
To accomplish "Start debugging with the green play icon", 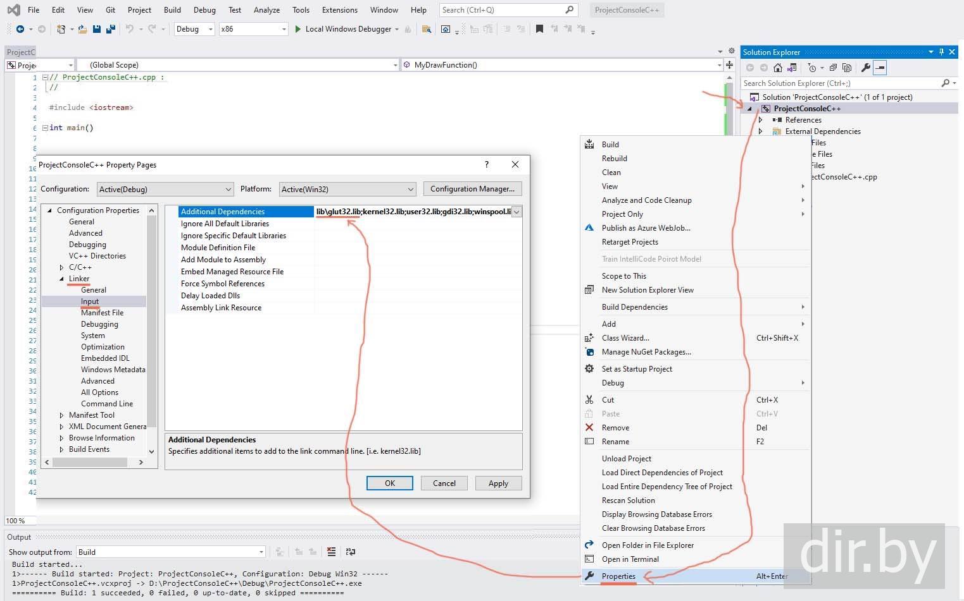I will [x=297, y=29].
